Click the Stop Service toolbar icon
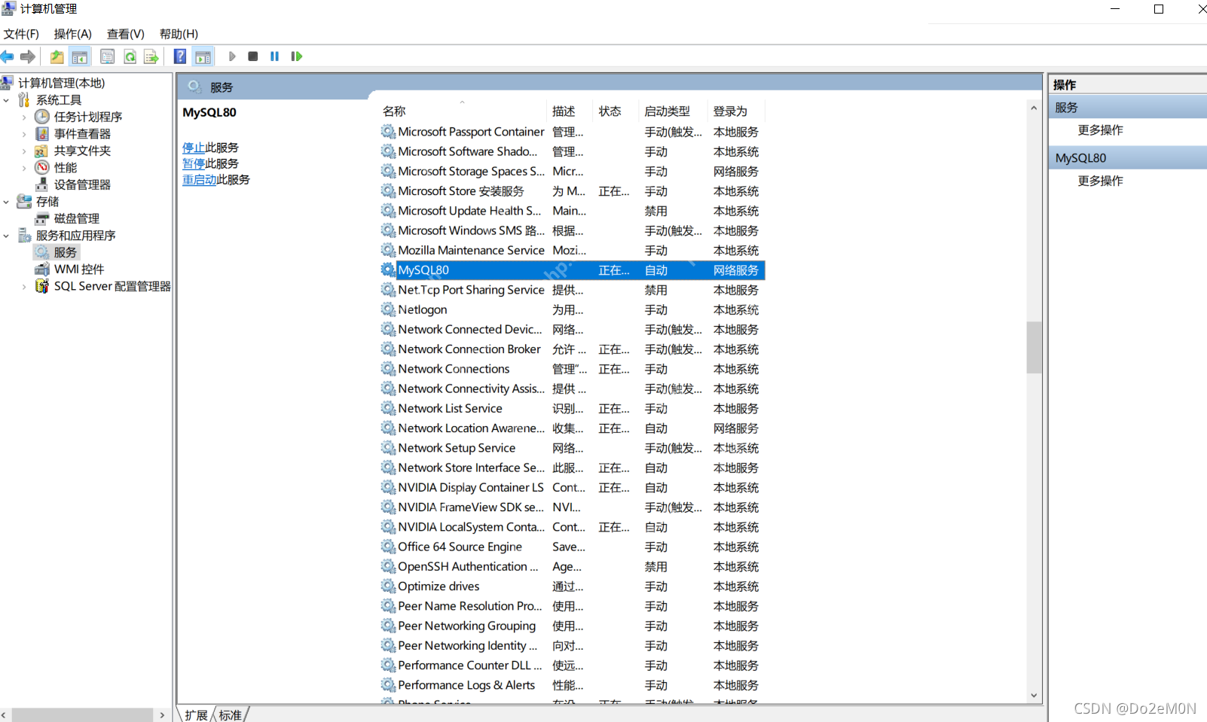 253,56
